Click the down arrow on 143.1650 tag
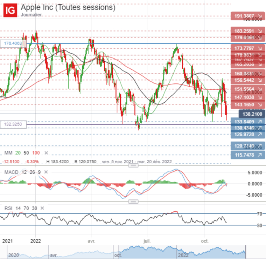This screenshot has width=266, height=259. [x=260, y=105]
